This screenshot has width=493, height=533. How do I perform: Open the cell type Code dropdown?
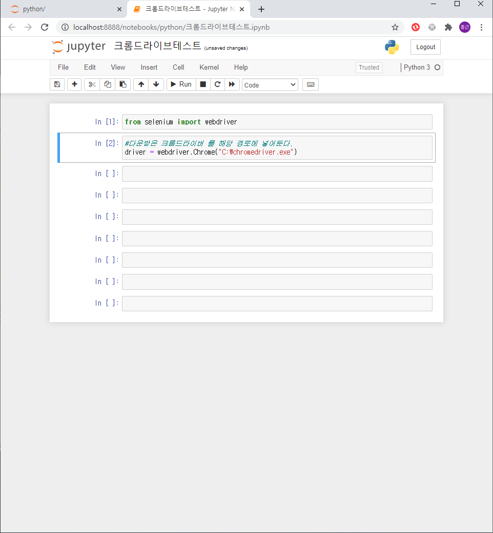(x=270, y=85)
